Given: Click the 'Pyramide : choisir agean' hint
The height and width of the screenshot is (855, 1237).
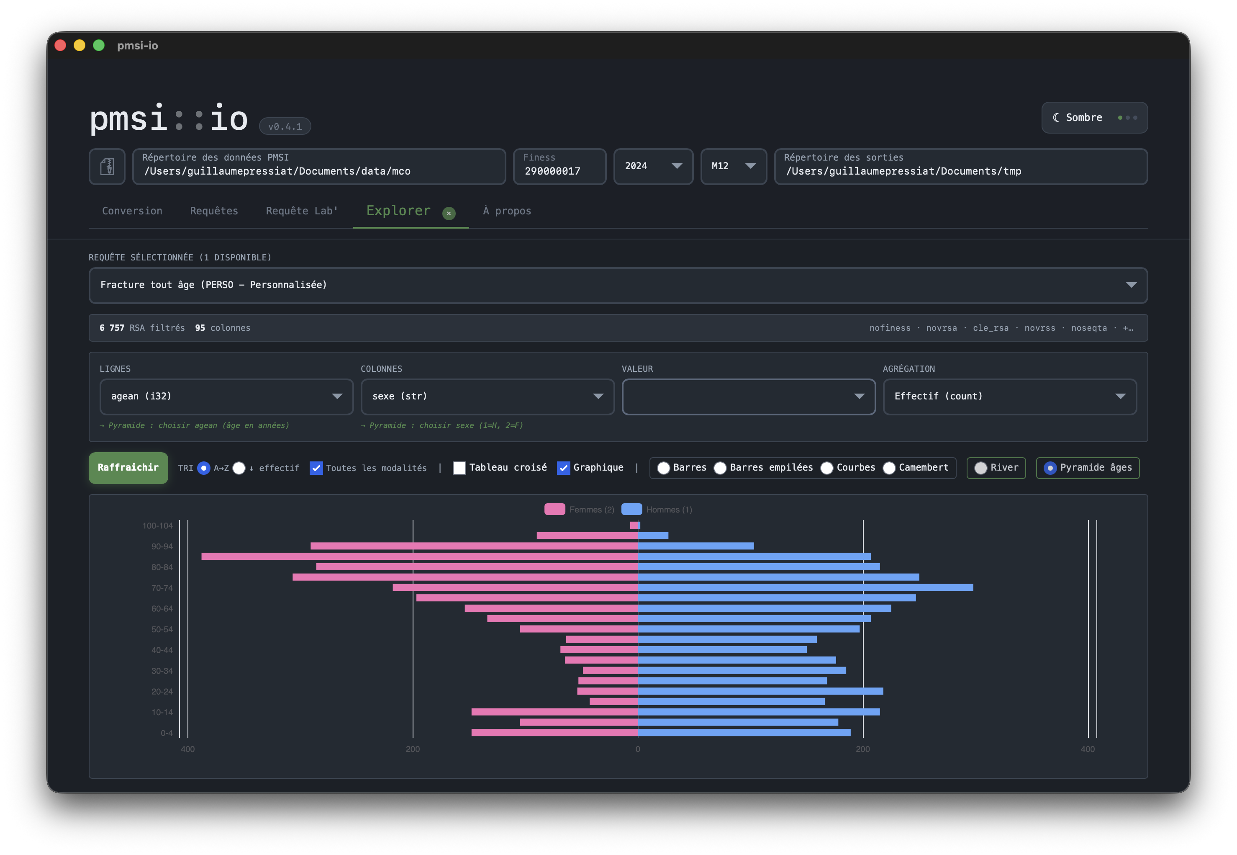Looking at the screenshot, I should tap(194, 425).
